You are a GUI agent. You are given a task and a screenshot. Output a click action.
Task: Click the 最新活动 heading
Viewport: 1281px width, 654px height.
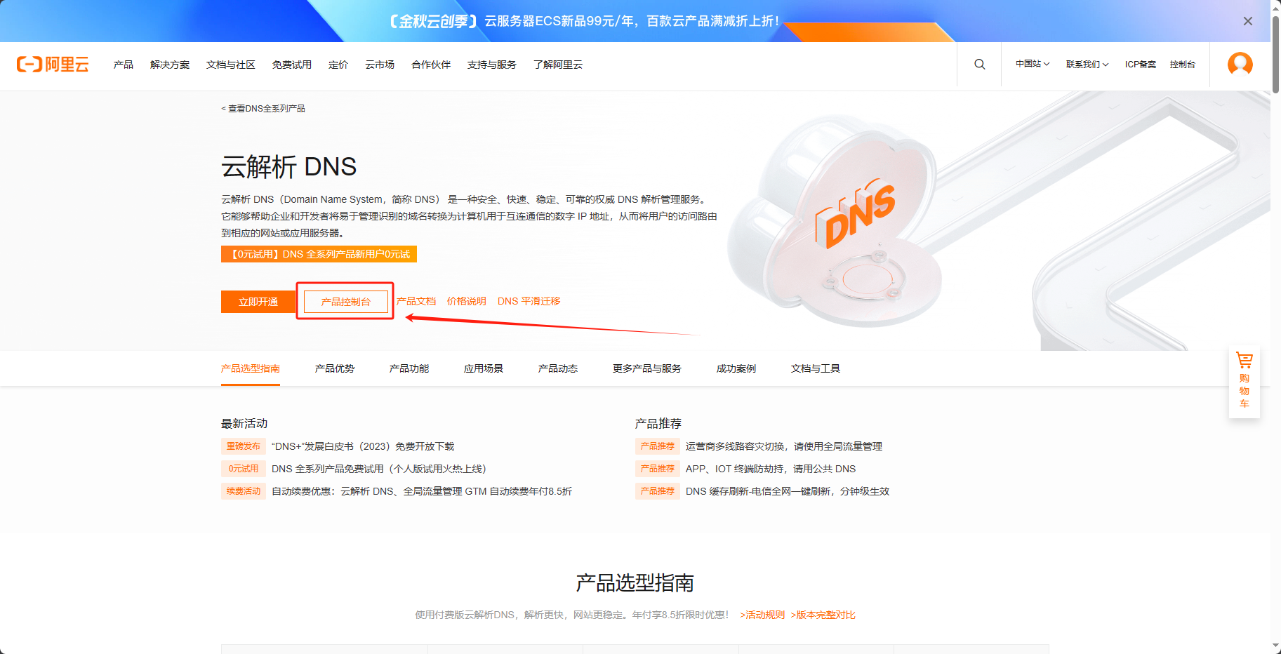coord(244,424)
